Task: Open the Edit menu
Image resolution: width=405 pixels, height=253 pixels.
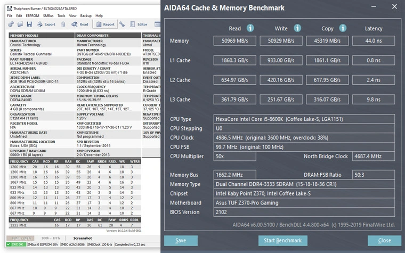Action: point(19,16)
